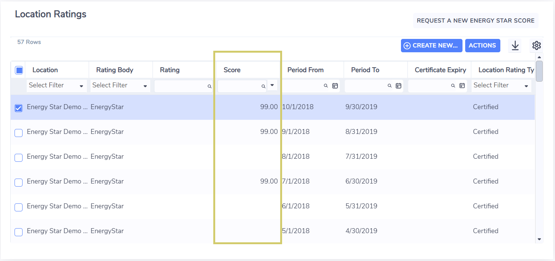Screen dimensions: 555x261
Task: Click score 99.00 in the 9/1/2018 row
Action: (x=269, y=132)
